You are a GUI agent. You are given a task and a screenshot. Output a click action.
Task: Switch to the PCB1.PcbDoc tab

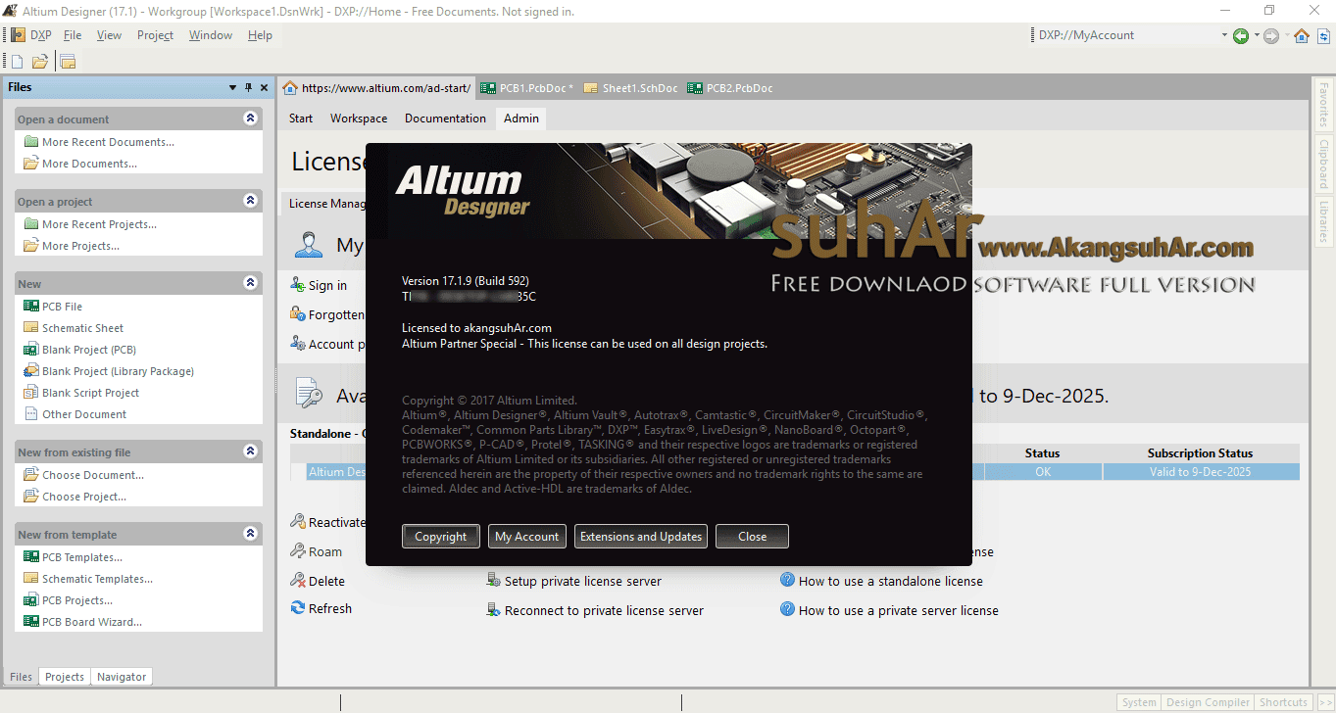click(x=527, y=88)
